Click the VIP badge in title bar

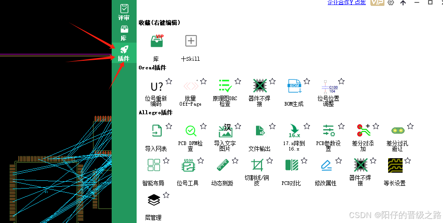pos(377,2)
